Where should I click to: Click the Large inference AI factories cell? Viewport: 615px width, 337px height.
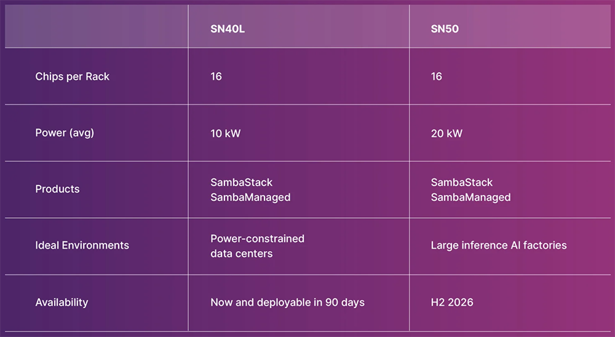pos(499,246)
